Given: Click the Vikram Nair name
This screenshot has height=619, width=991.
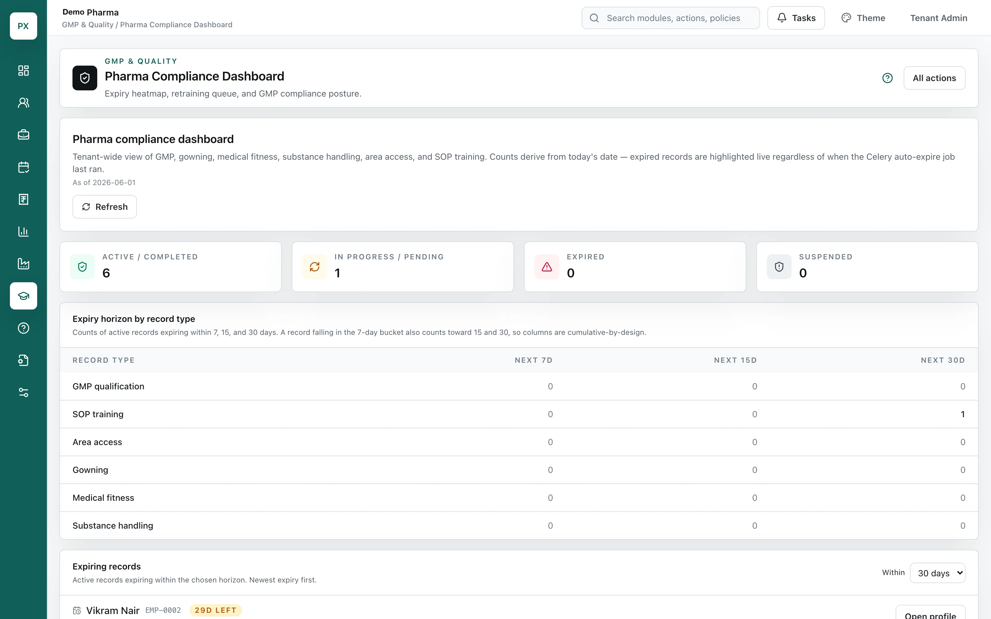Looking at the screenshot, I should tap(113, 610).
